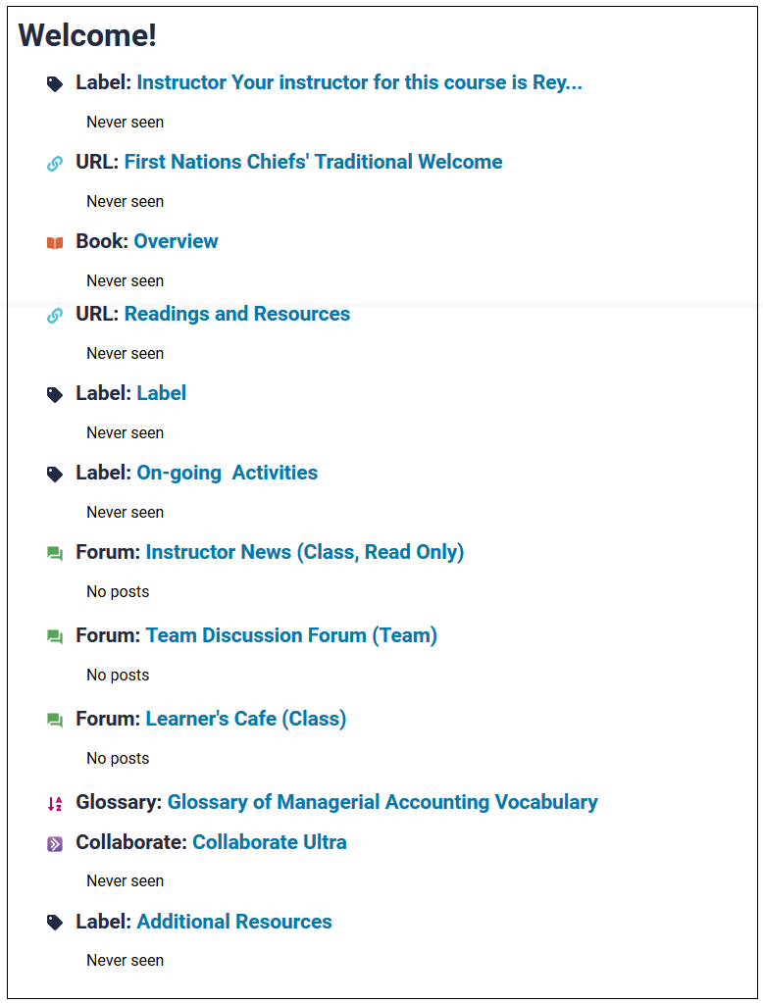The width and height of the screenshot is (763, 1003).
Task: Open the Instructor label link
Action: (359, 82)
